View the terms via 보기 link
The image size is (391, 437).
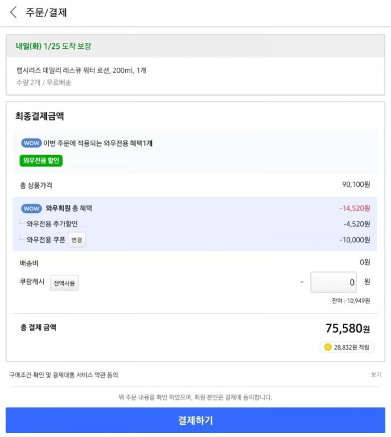(376, 374)
